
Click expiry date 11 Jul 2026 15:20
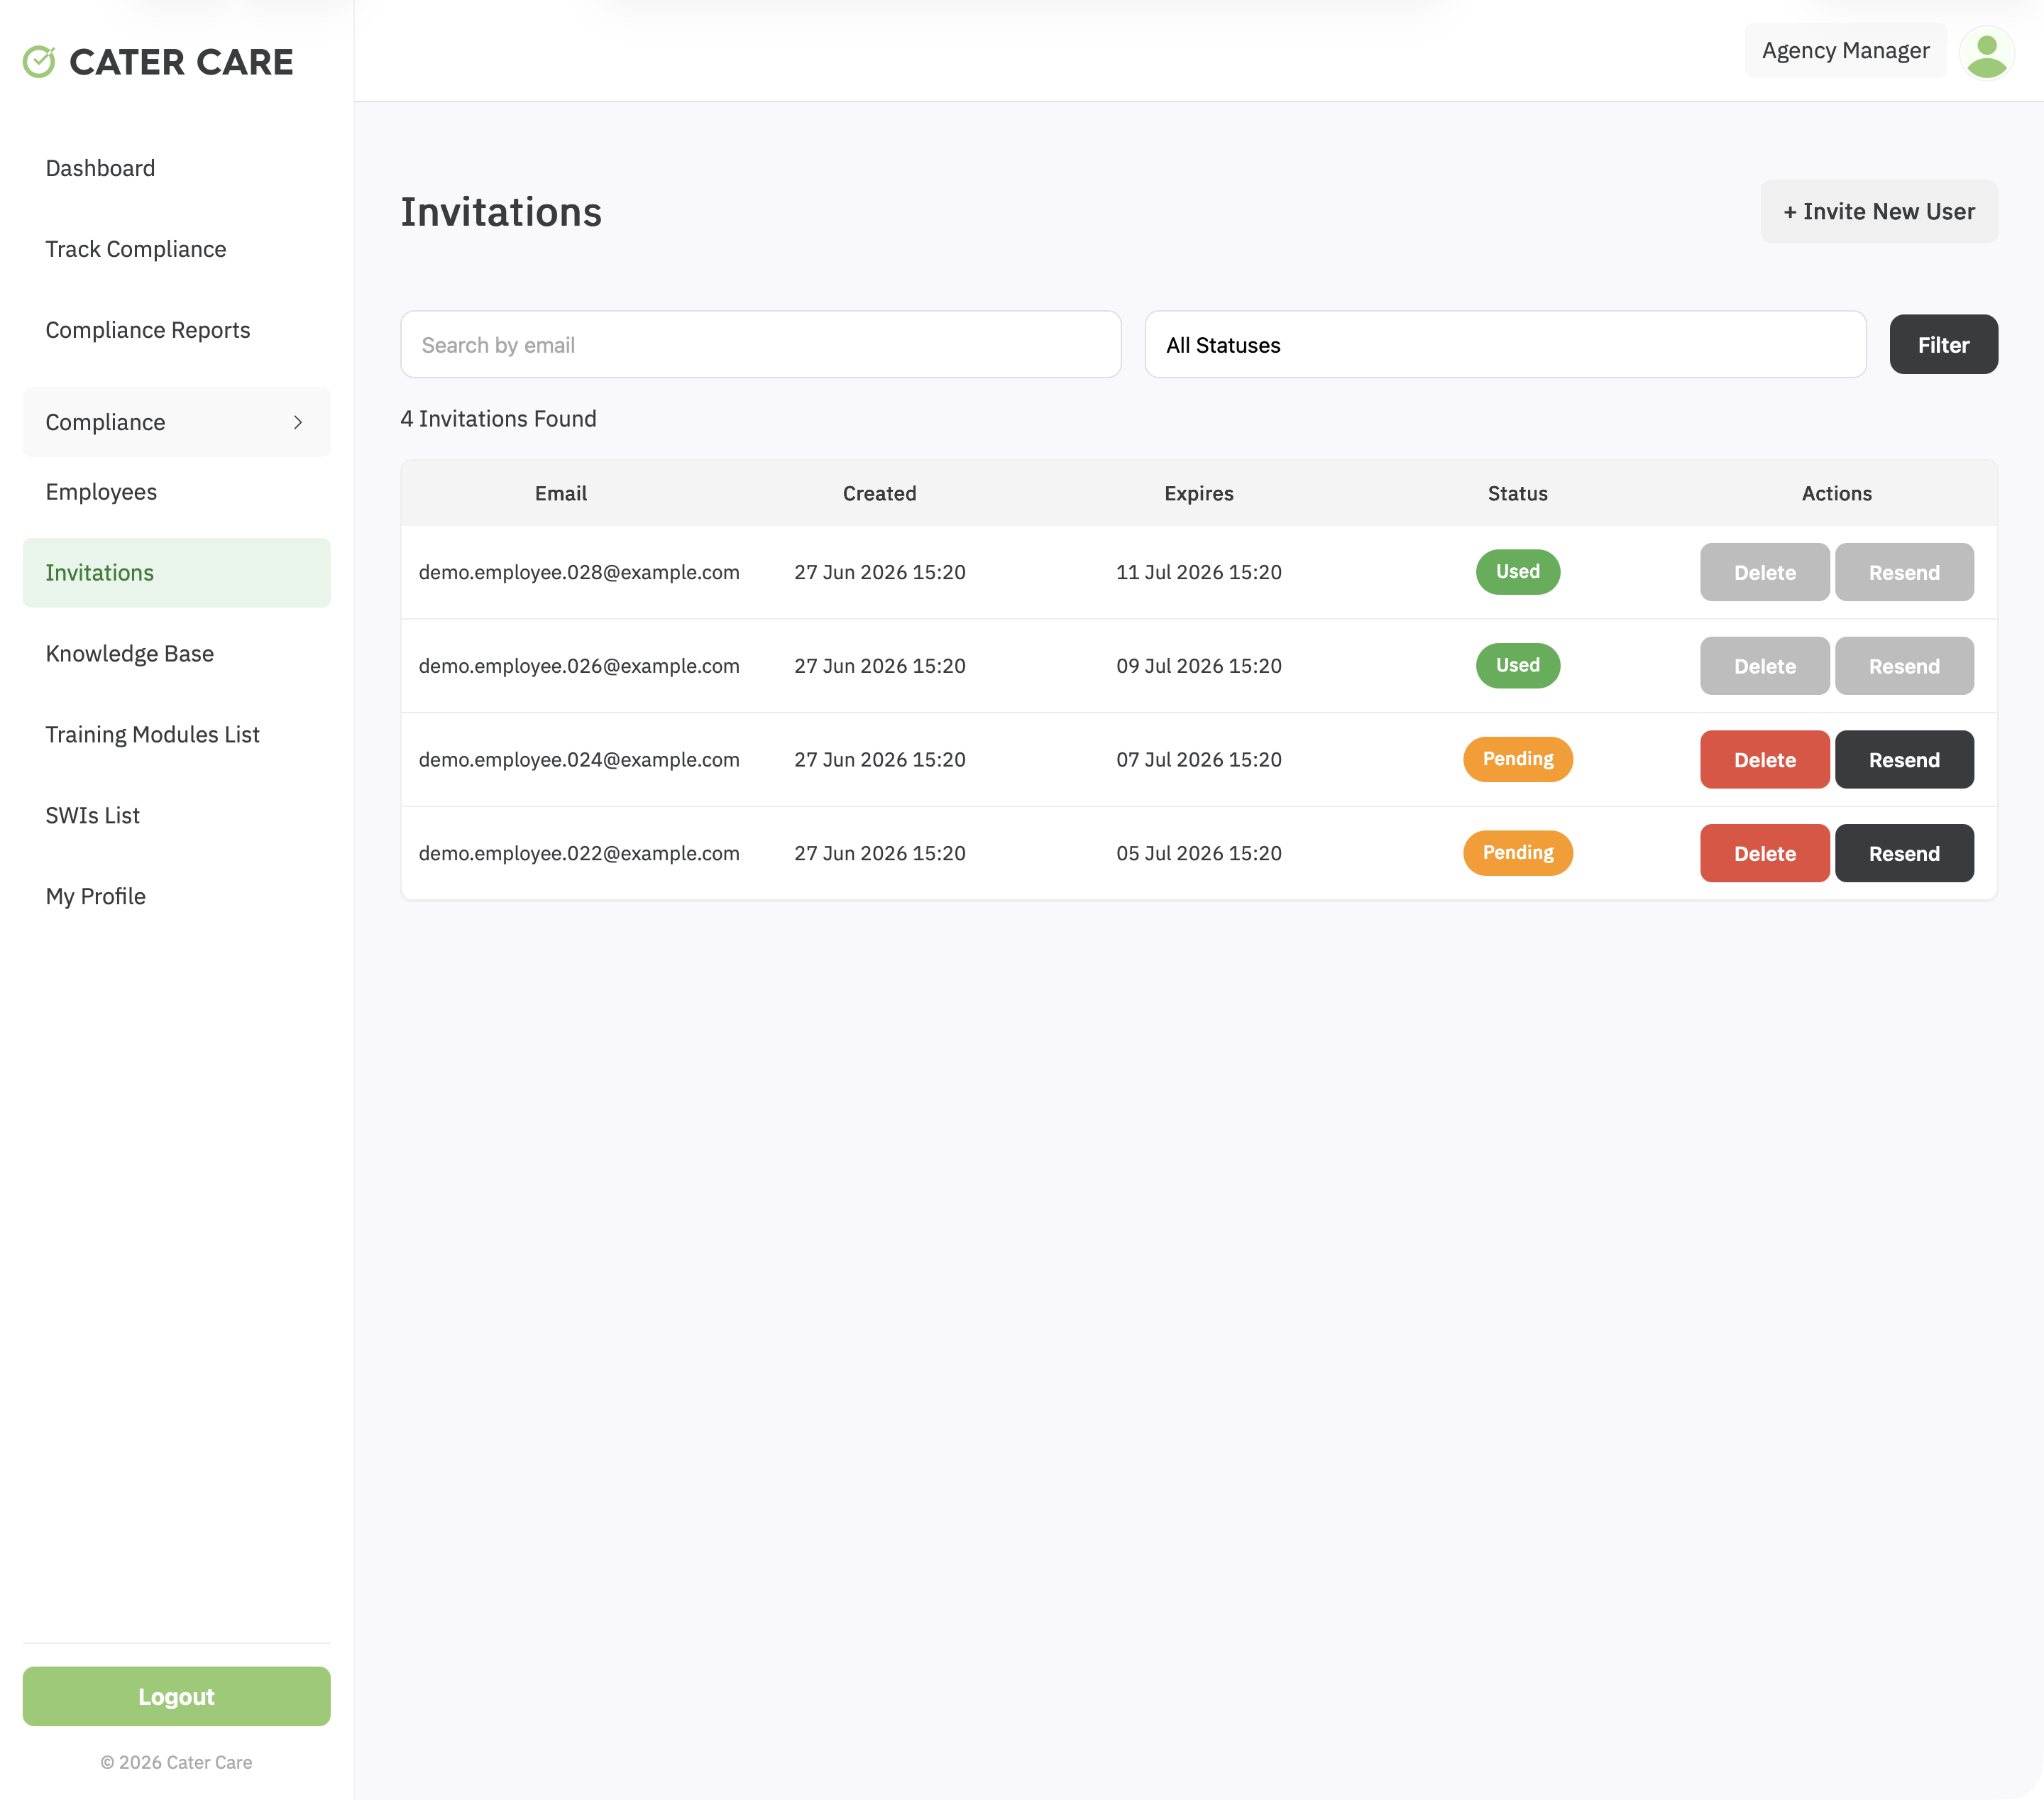pos(1198,572)
